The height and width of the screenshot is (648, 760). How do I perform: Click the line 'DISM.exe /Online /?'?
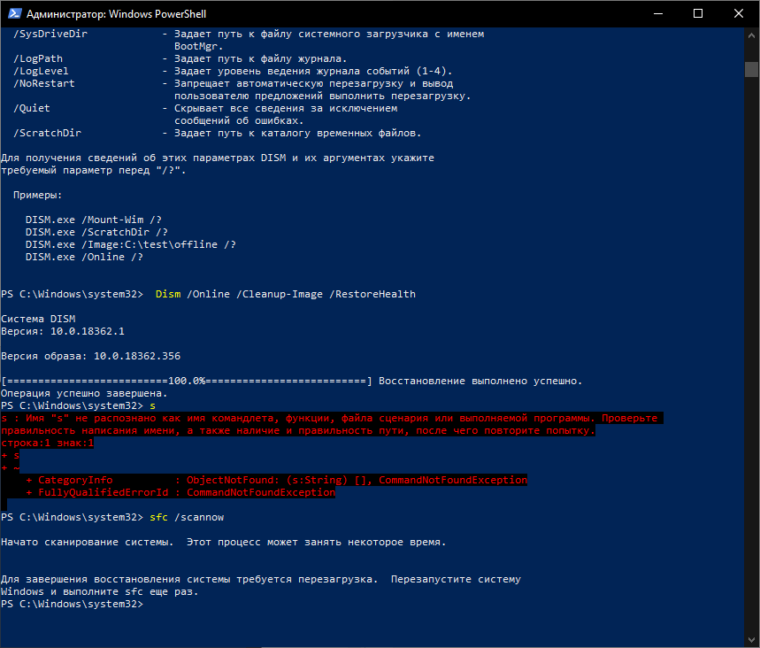click(84, 257)
